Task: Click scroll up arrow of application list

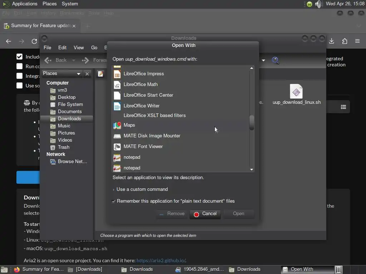Action: coord(252,68)
